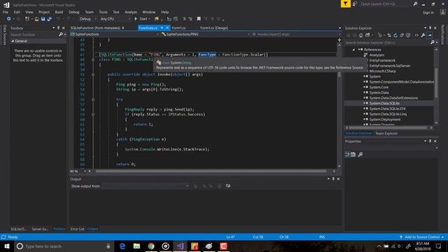This screenshot has width=448, height=252.
Task: Click the Solution Explorer search magnifier
Action: [433, 43]
